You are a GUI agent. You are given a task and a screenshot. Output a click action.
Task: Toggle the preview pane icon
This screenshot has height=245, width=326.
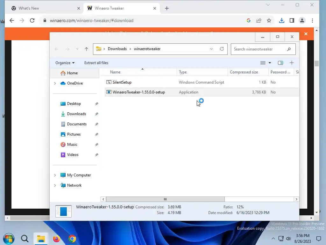tap(280, 63)
